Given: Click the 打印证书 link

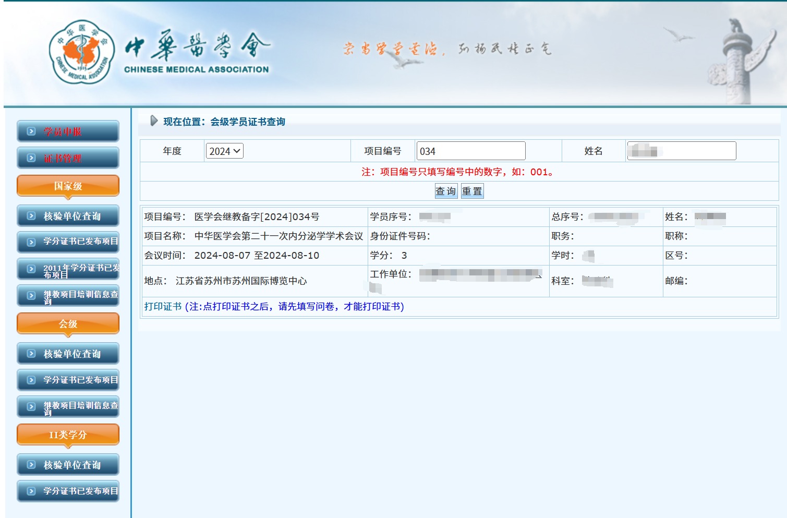Looking at the screenshot, I should [x=163, y=307].
